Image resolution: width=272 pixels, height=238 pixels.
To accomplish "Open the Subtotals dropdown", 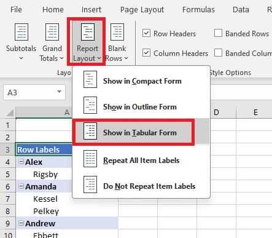I will [x=21, y=42].
